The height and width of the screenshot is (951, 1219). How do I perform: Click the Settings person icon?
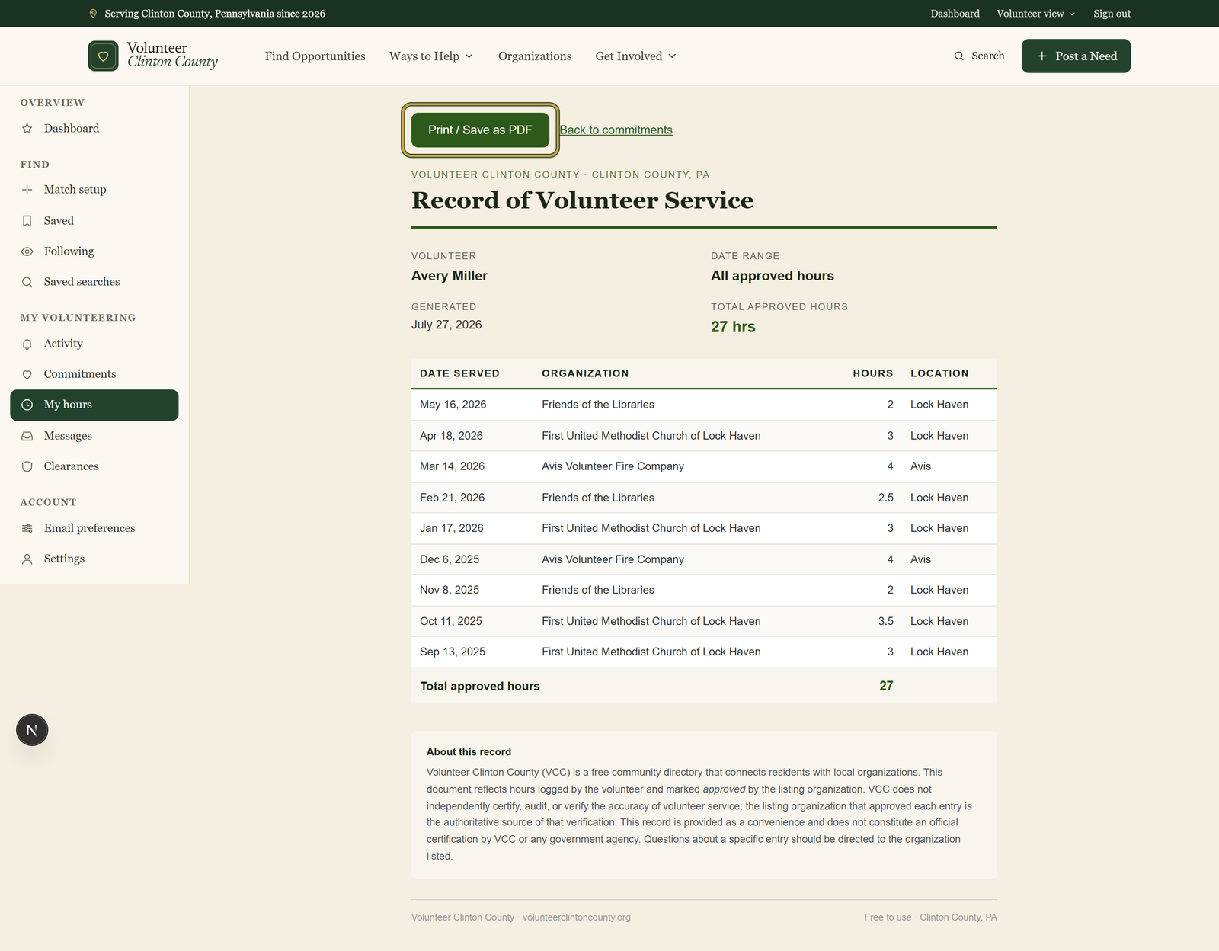(27, 559)
